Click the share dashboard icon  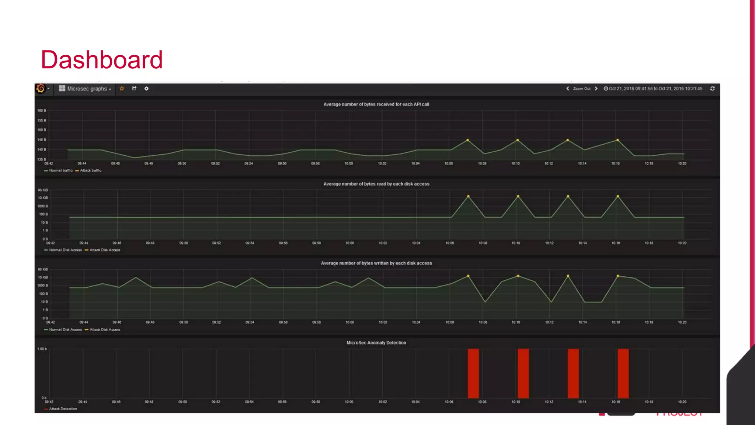pyautogui.click(x=134, y=89)
